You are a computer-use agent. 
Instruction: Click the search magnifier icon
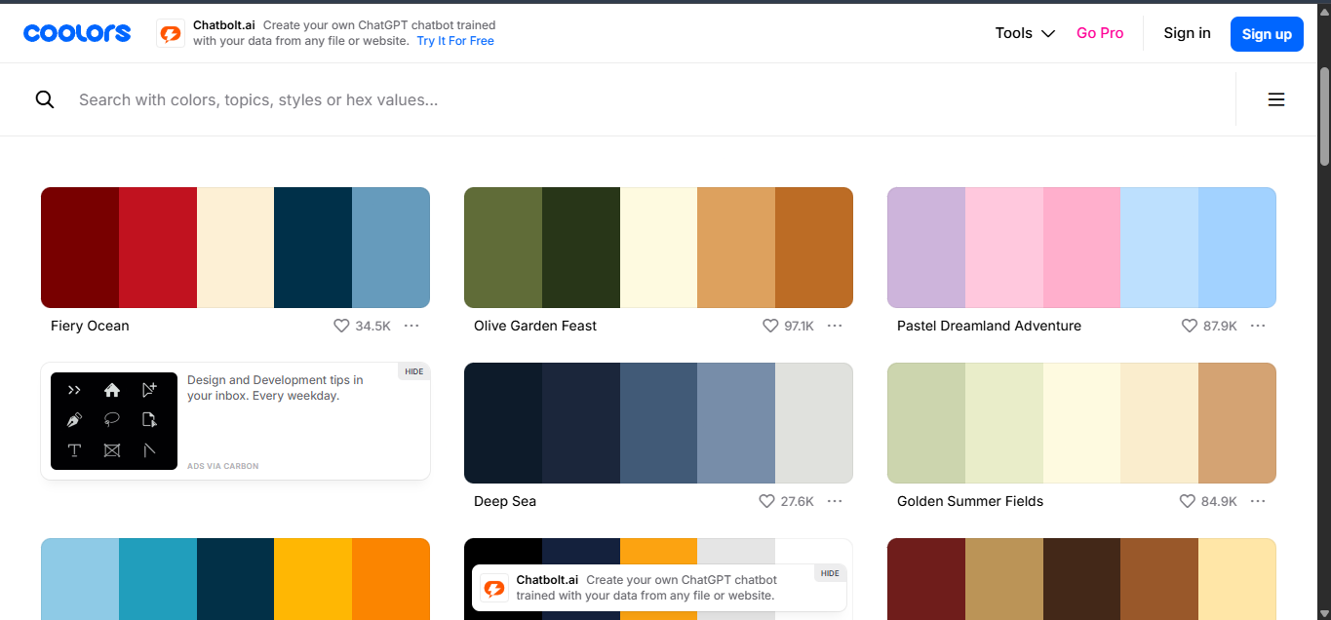(x=45, y=99)
